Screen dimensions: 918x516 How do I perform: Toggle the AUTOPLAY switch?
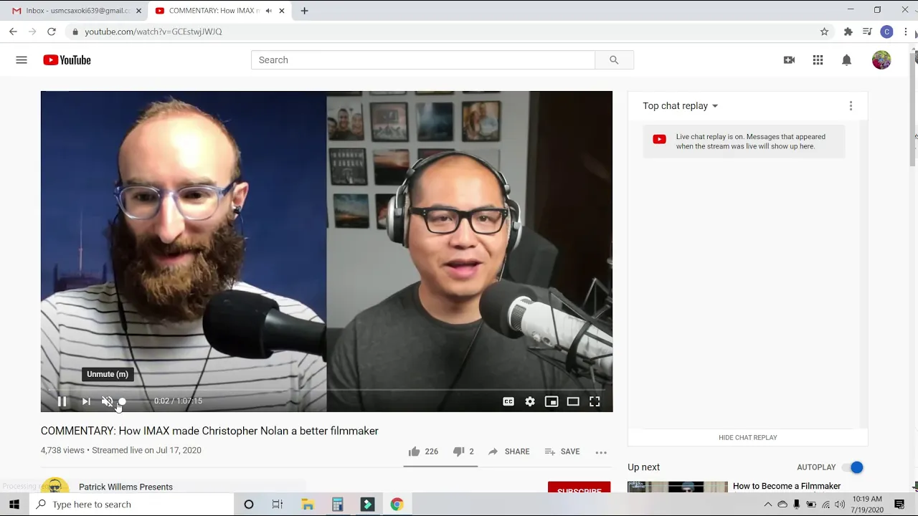click(x=853, y=467)
